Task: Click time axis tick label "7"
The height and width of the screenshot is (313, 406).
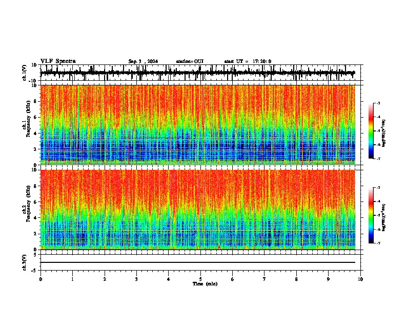Action: coord(265,279)
